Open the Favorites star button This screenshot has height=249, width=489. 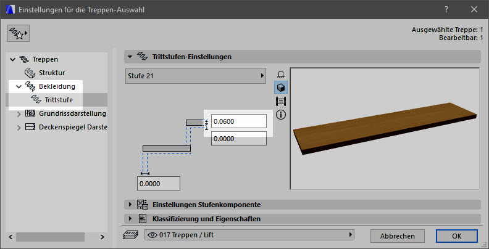pos(19,33)
